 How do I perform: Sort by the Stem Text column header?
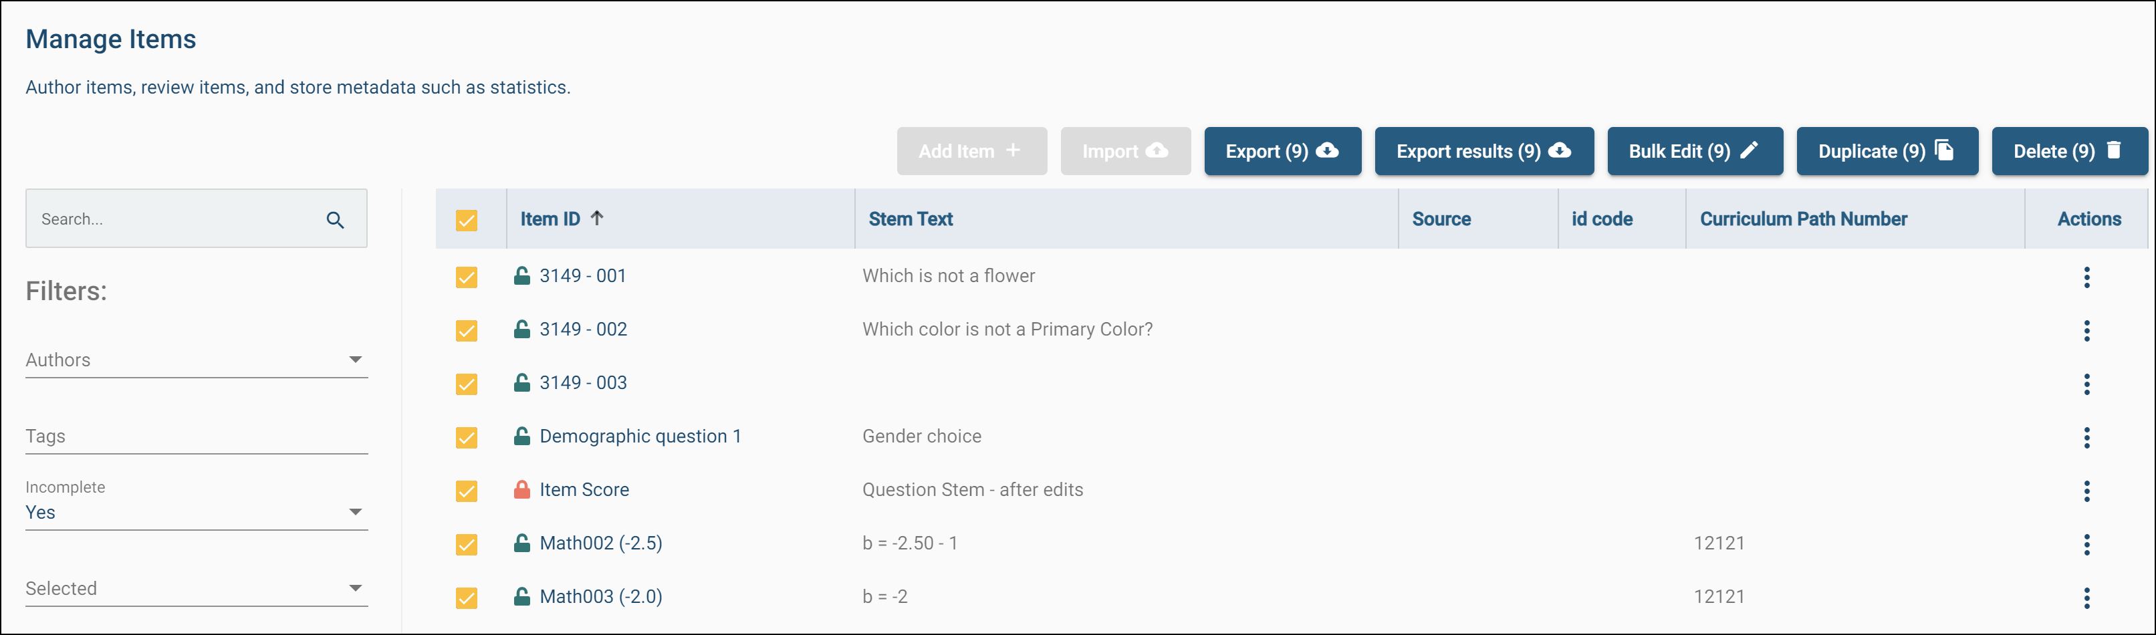pos(911,219)
